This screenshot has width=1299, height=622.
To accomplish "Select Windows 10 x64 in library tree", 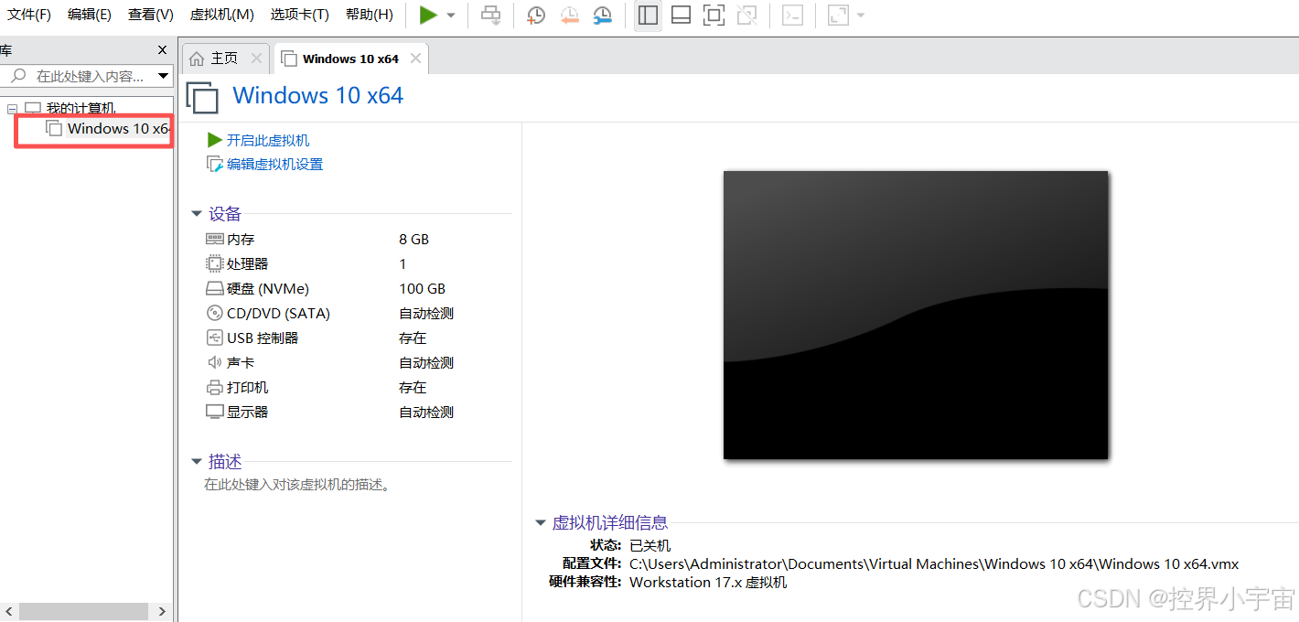I will 117,129.
